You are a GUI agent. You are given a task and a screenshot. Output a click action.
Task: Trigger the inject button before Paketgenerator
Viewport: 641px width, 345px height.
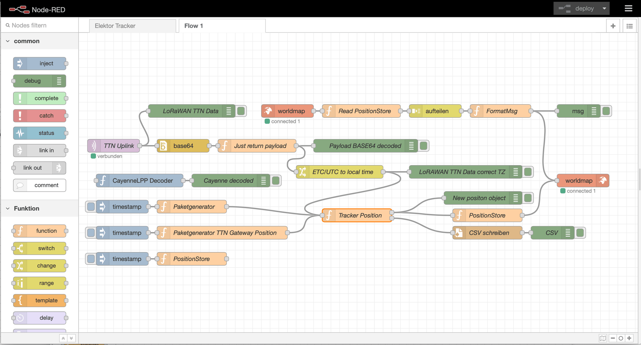[91, 207]
